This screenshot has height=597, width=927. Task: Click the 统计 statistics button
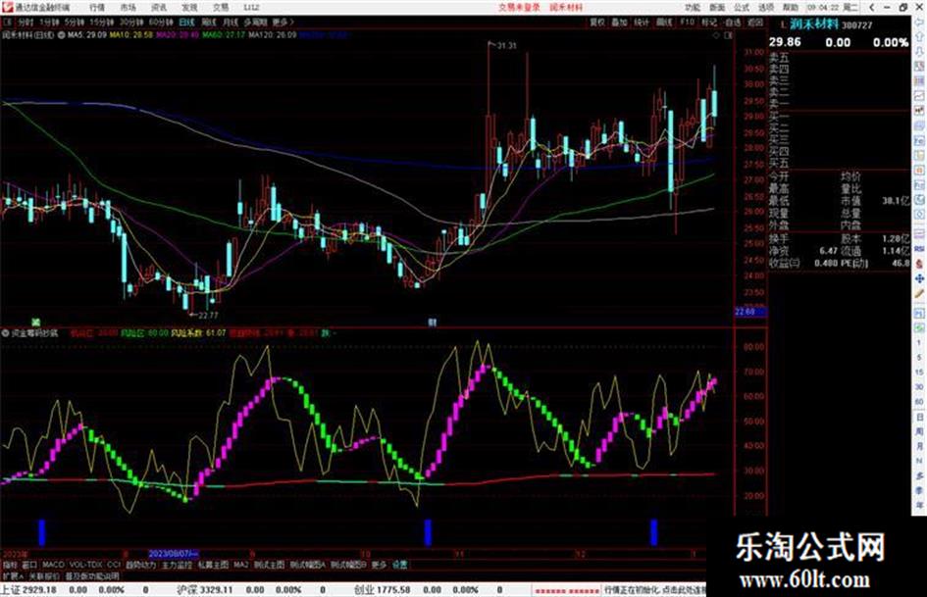(x=642, y=23)
